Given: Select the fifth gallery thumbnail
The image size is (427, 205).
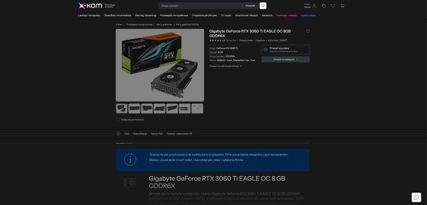Looking at the screenshot, I should 172,109.
